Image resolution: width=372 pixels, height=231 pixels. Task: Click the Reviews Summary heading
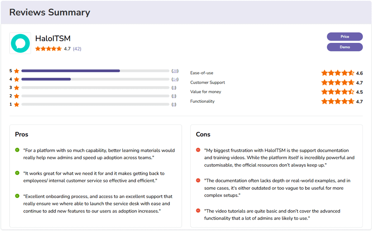click(x=50, y=12)
